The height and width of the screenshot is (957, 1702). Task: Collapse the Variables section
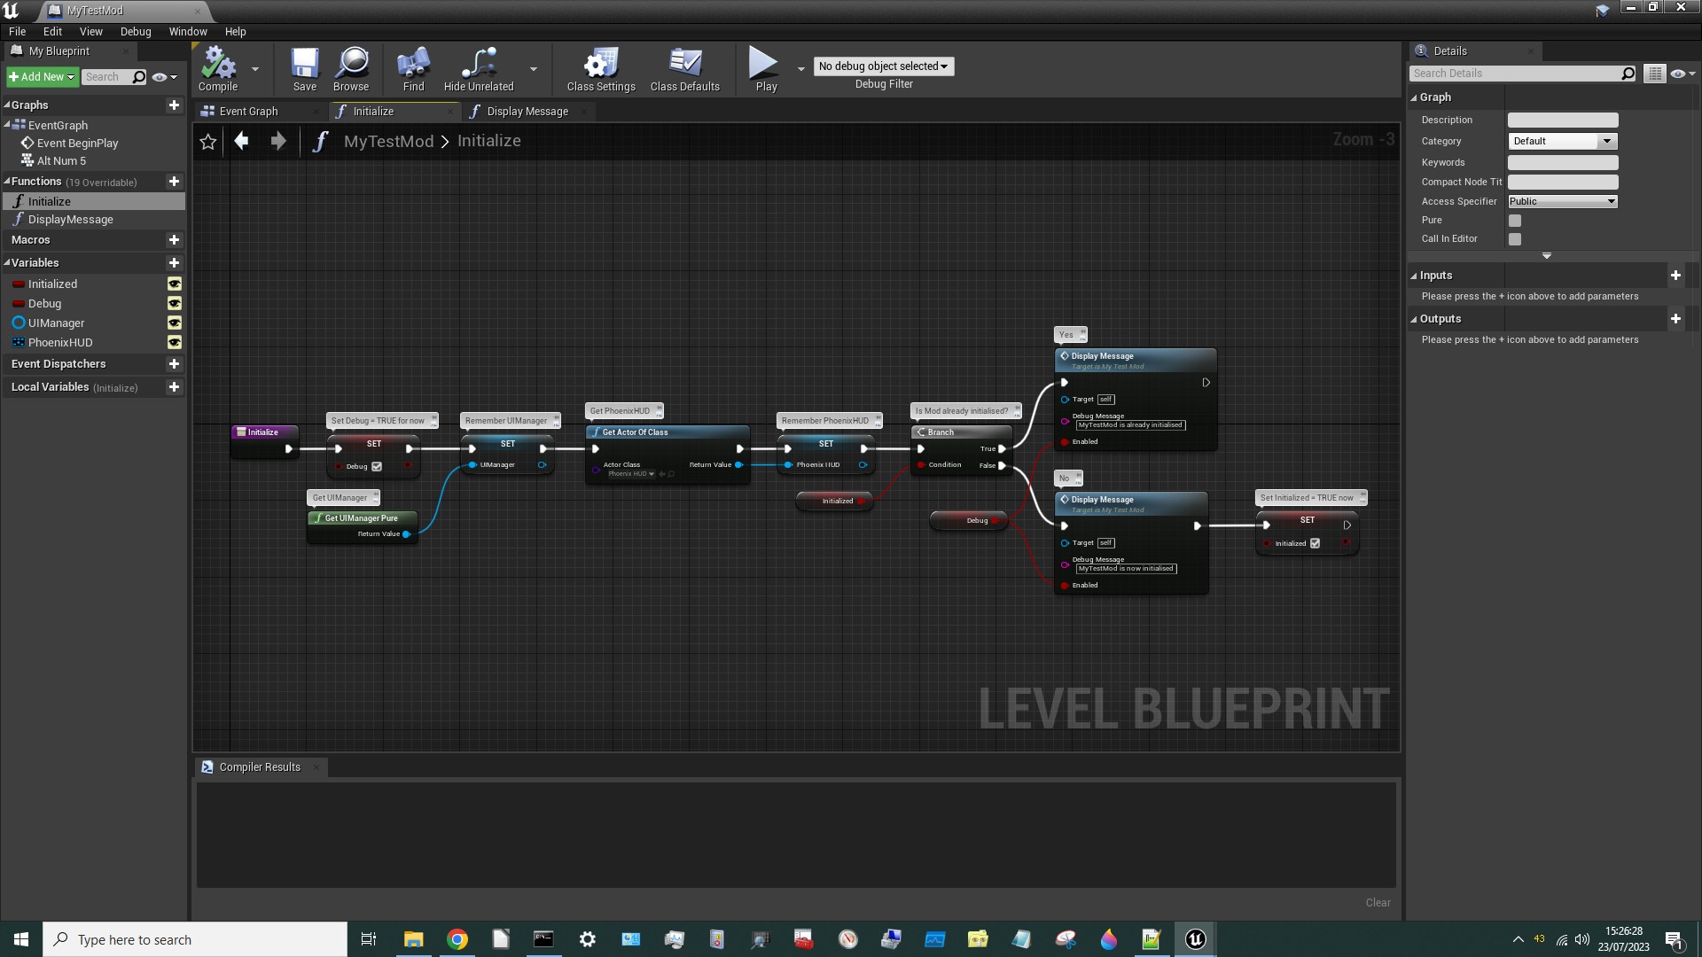pos(7,262)
